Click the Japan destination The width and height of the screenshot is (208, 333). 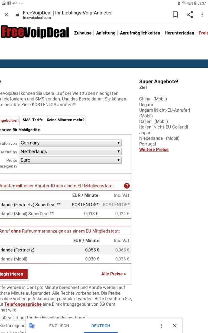point(145,133)
